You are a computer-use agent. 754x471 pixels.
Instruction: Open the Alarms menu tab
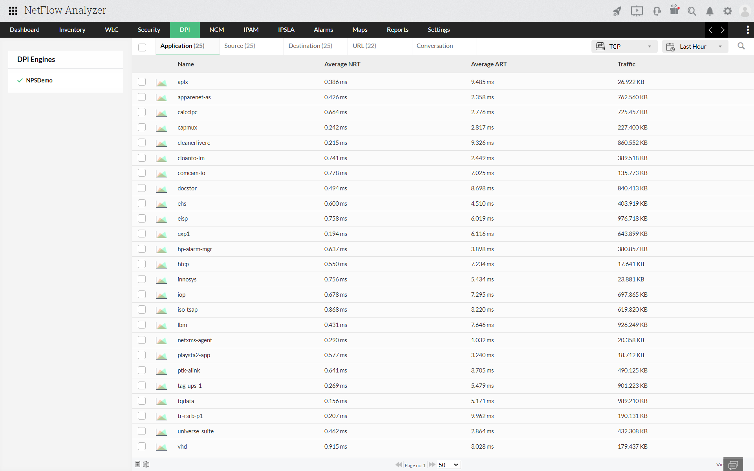click(x=323, y=30)
